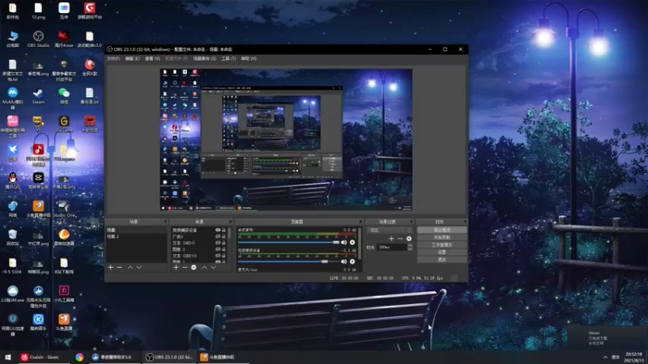This screenshot has height=364, width=648.
Task: Click the 停止推流 stop streaming button
Action: click(441, 230)
